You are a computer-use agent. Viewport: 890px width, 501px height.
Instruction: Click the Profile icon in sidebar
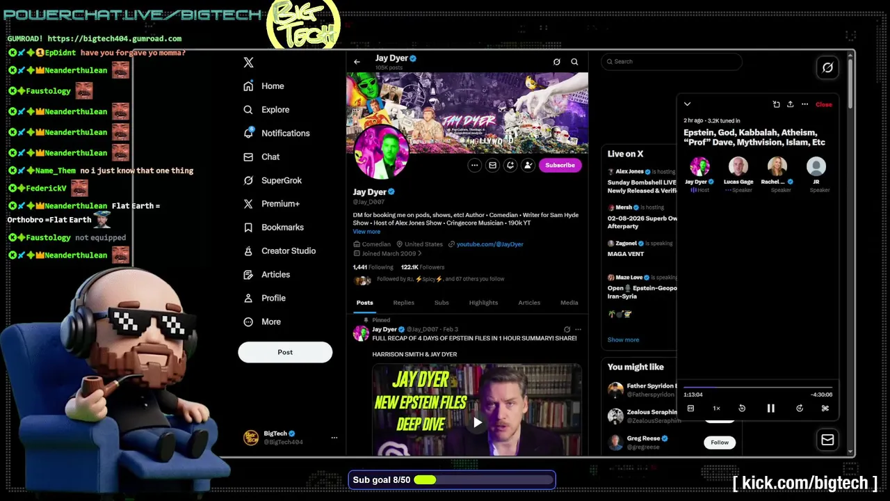(x=248, y=299)
